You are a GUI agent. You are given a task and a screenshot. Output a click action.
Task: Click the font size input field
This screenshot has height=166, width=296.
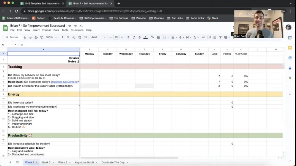116,37
